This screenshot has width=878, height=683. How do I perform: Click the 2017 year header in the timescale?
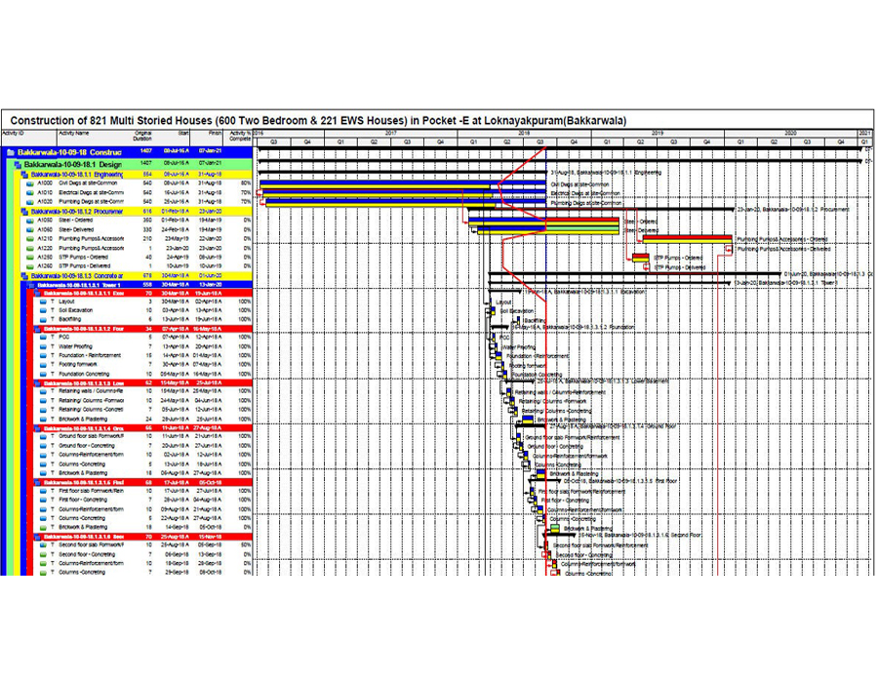391,134
